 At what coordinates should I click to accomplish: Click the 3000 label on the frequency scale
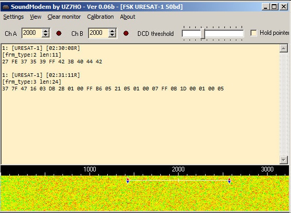coord(267,169)
